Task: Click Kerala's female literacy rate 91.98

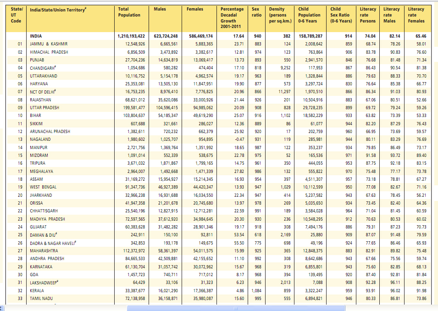Action: tap(421, 291)
